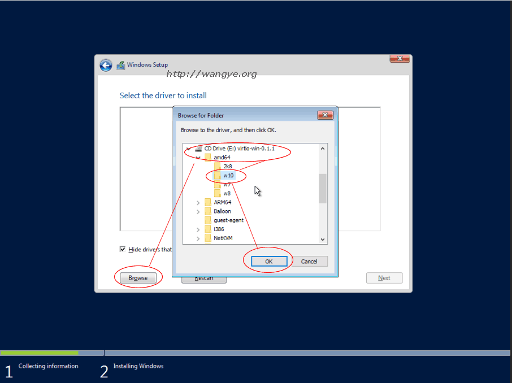Expand the Balloon folder node
The width and height of the screenshot is (512, 383).
click(198, 212)
